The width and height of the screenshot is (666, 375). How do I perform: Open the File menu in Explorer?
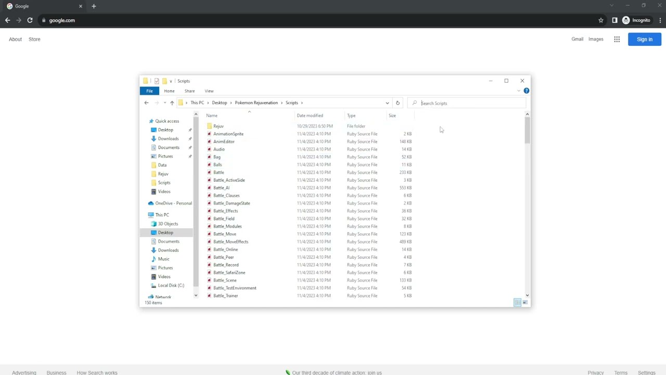tap(149, 91)
